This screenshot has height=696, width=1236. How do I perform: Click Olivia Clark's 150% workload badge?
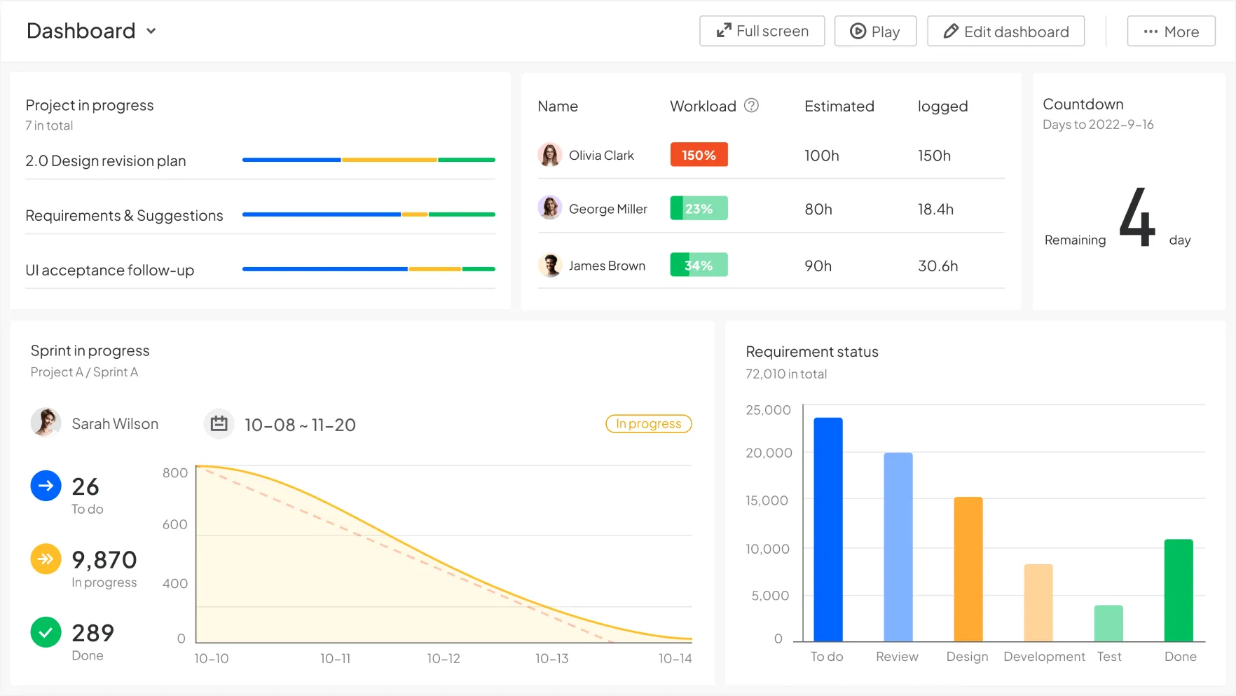click(x=699, y=155)
